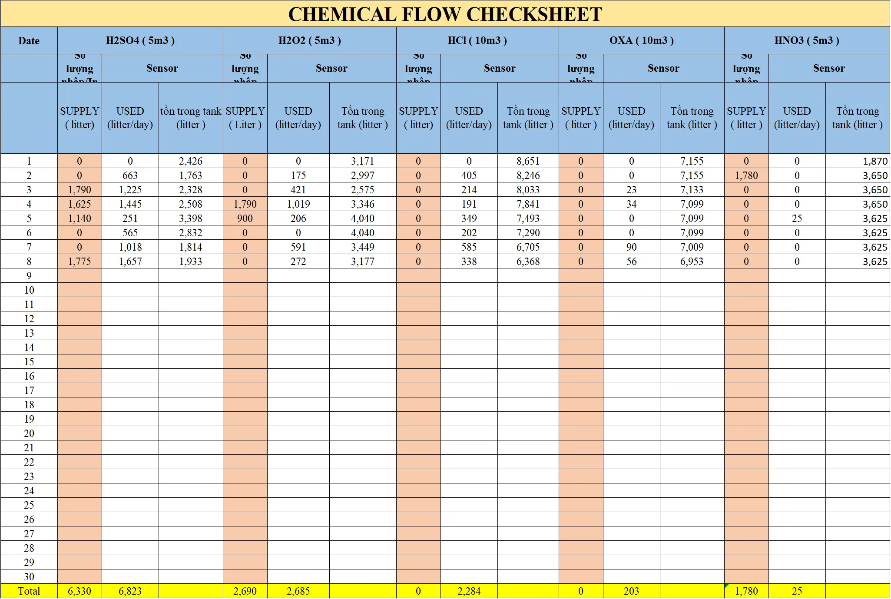This screenshot has width=891, height=599.
Task: Select the Date header cell
Action: (x=29, y=40)
